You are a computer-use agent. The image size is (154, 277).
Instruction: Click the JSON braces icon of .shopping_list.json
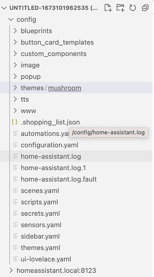(x=15, y=122)
